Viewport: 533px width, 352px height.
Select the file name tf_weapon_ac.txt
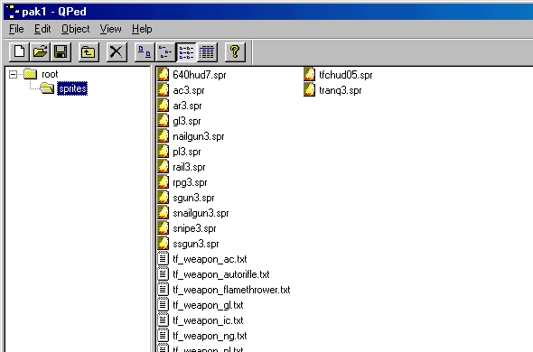(210, 259)
